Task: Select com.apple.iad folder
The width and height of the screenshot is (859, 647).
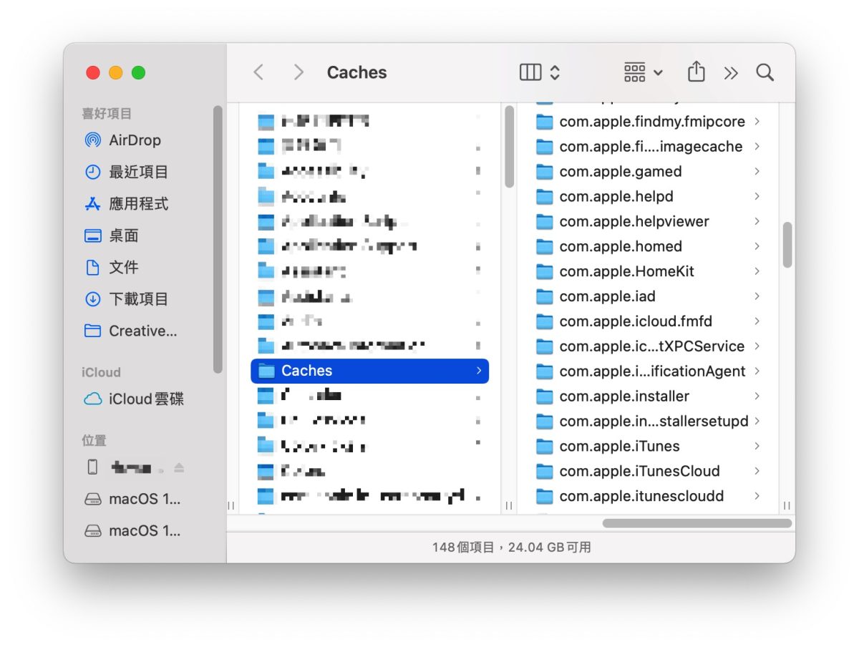Action: point(648,296)
